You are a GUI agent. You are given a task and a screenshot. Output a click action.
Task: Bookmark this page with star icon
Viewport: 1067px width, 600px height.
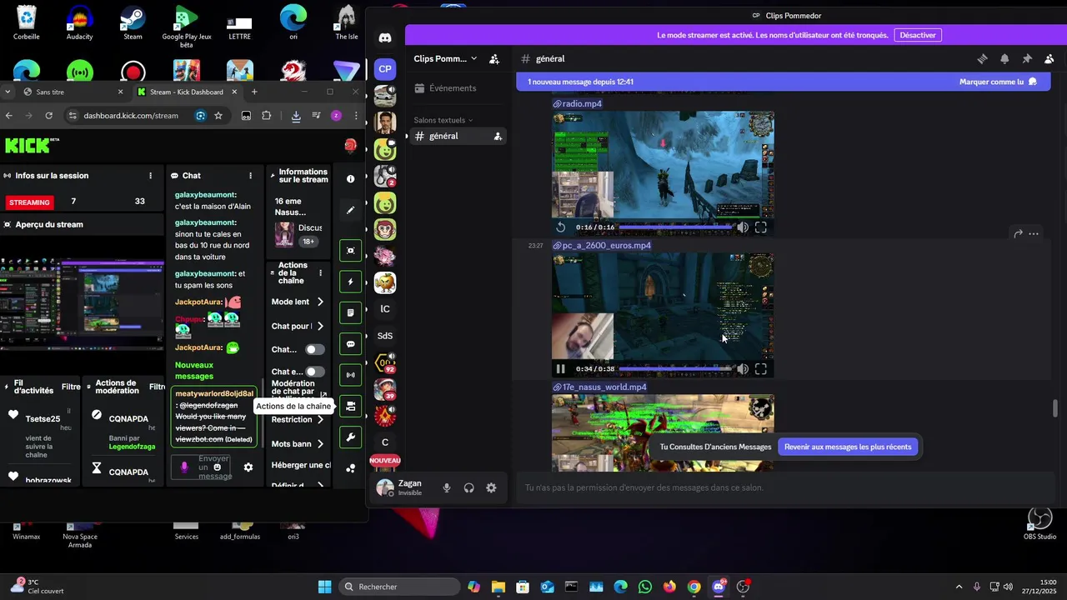pos(218,116)
